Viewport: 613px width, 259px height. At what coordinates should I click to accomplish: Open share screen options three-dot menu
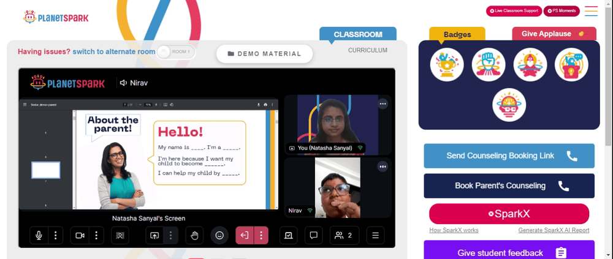coord(170,236)
